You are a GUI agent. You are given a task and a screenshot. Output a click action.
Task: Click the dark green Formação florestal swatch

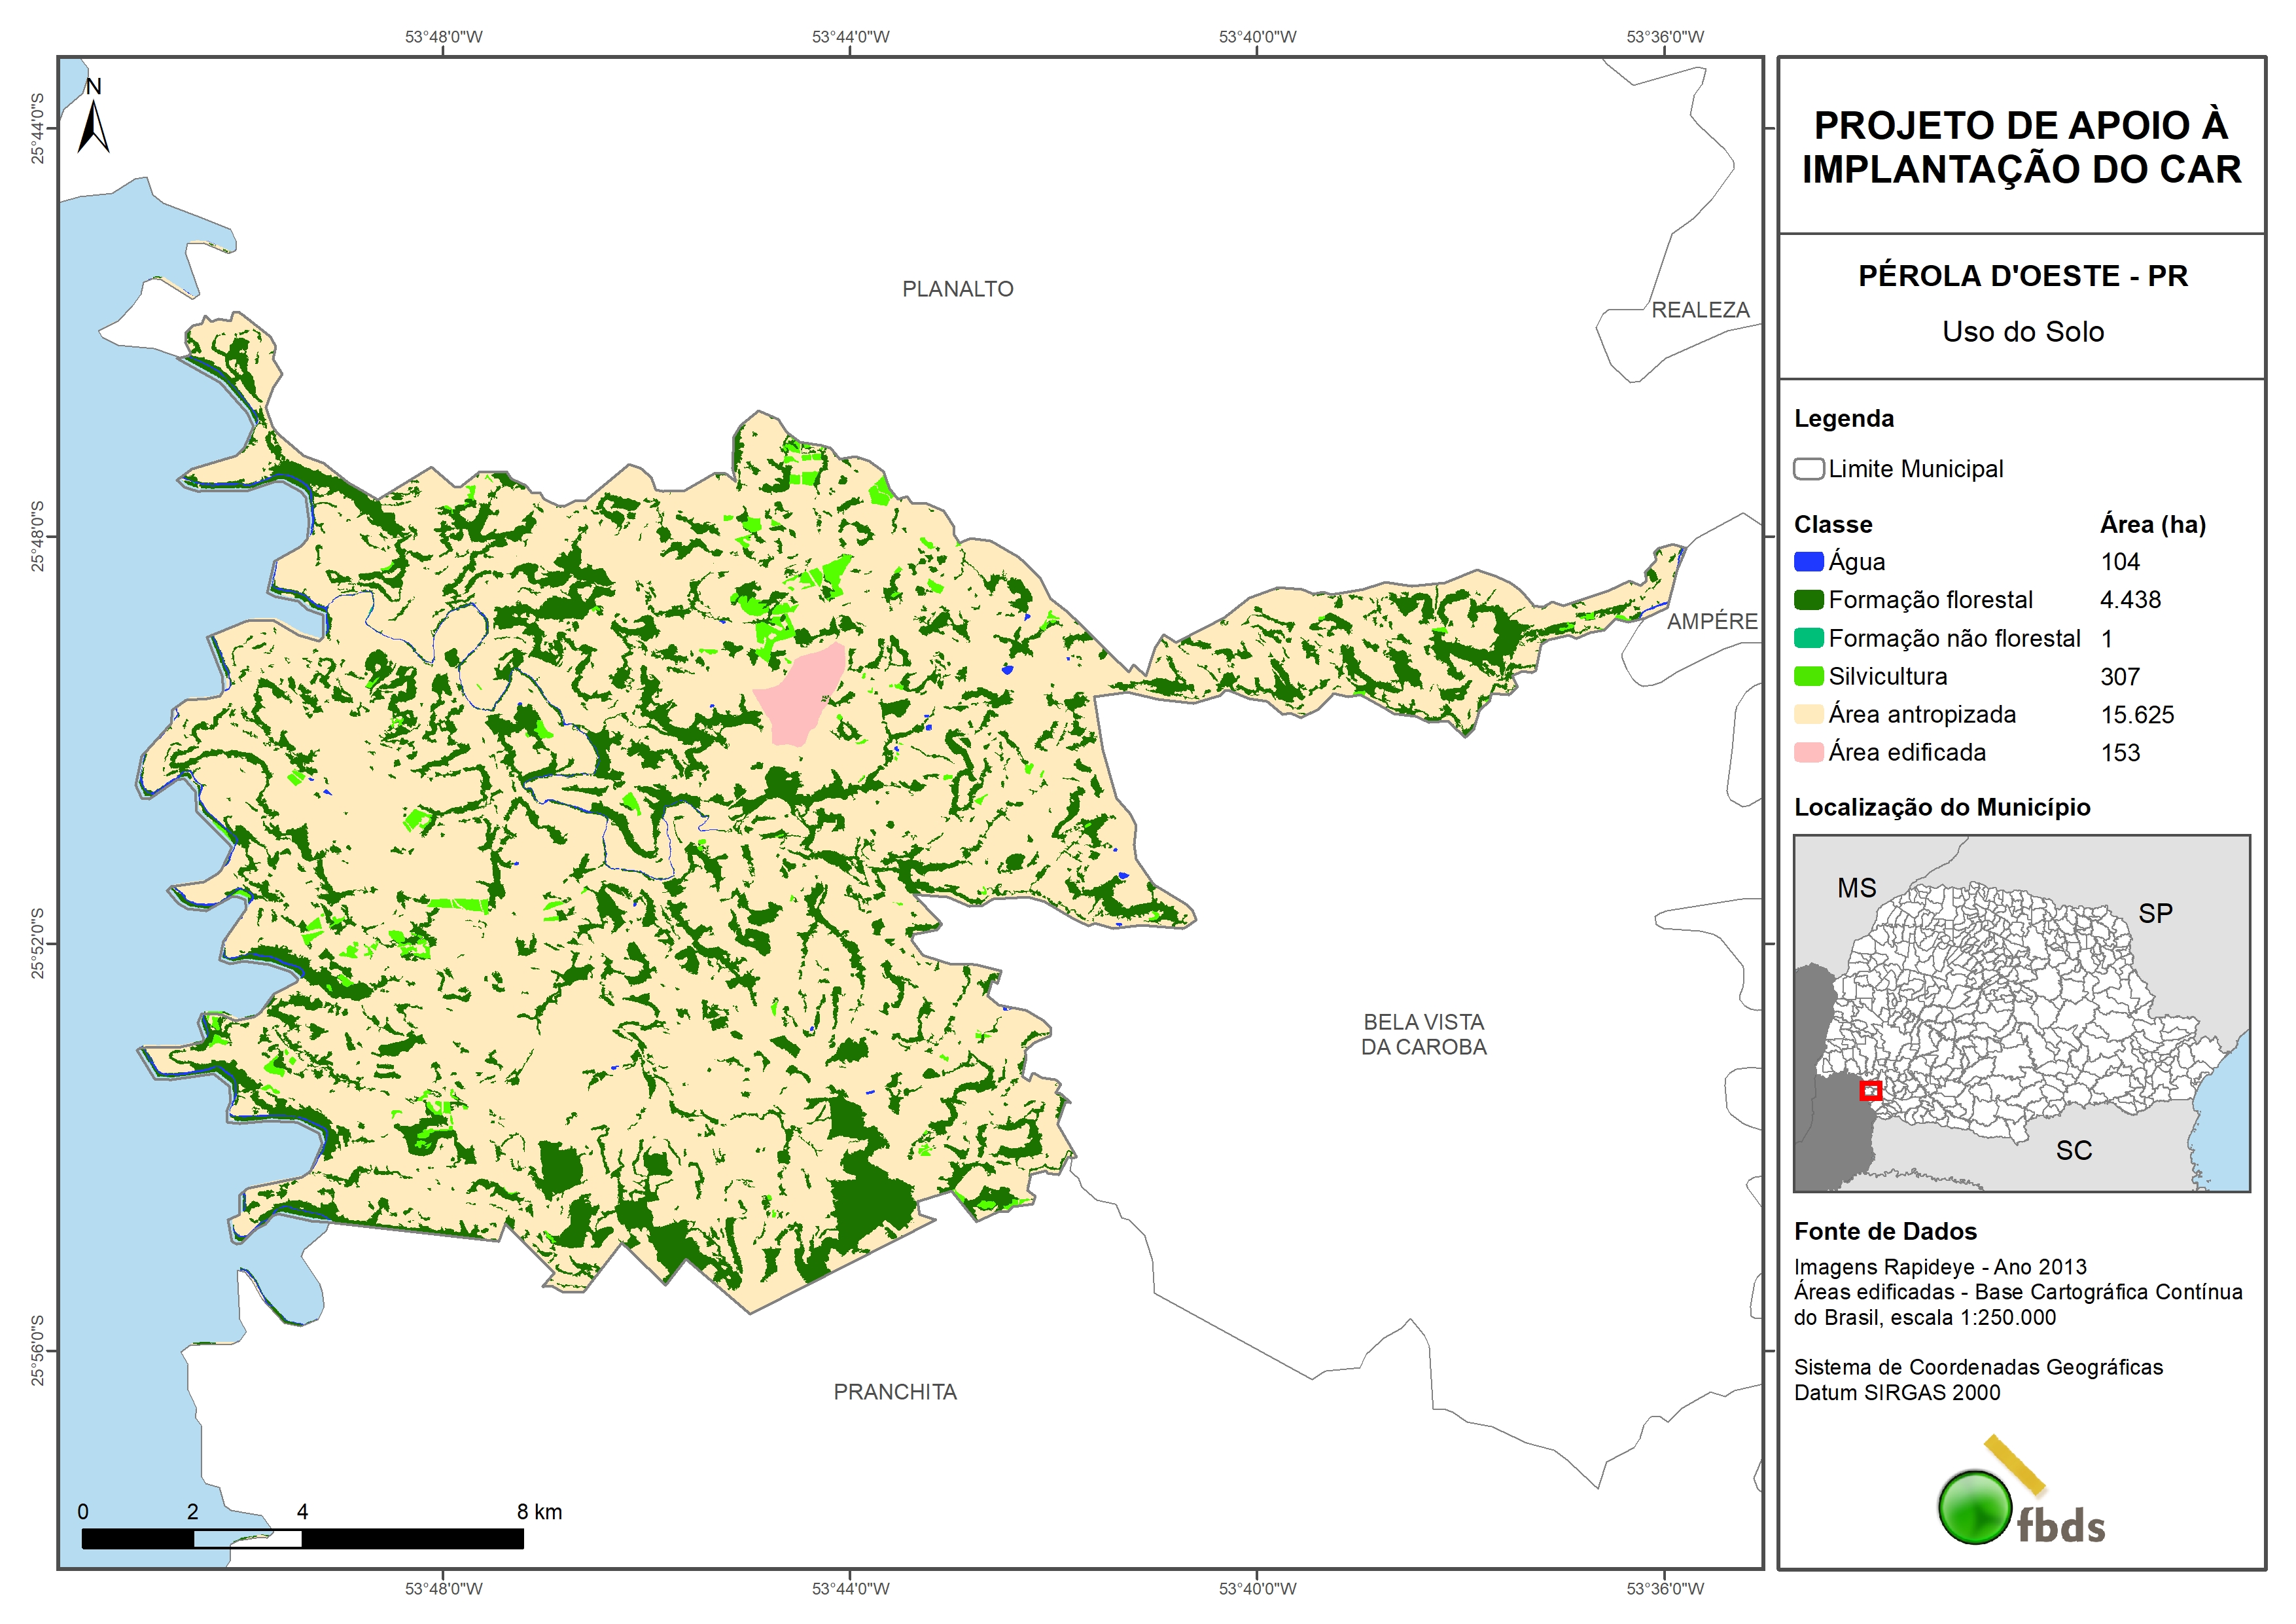click(x=1808, y=600)
